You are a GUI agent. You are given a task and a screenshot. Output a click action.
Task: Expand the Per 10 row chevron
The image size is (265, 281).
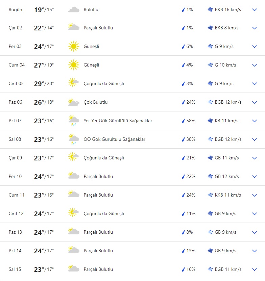point(255,177)
